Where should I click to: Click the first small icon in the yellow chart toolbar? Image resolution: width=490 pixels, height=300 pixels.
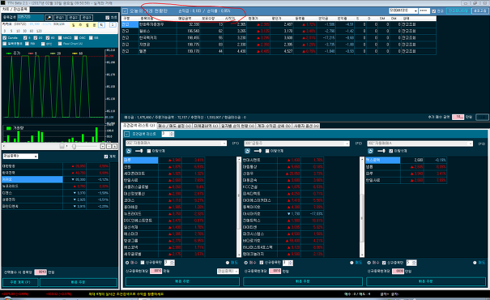coord(74,25)
